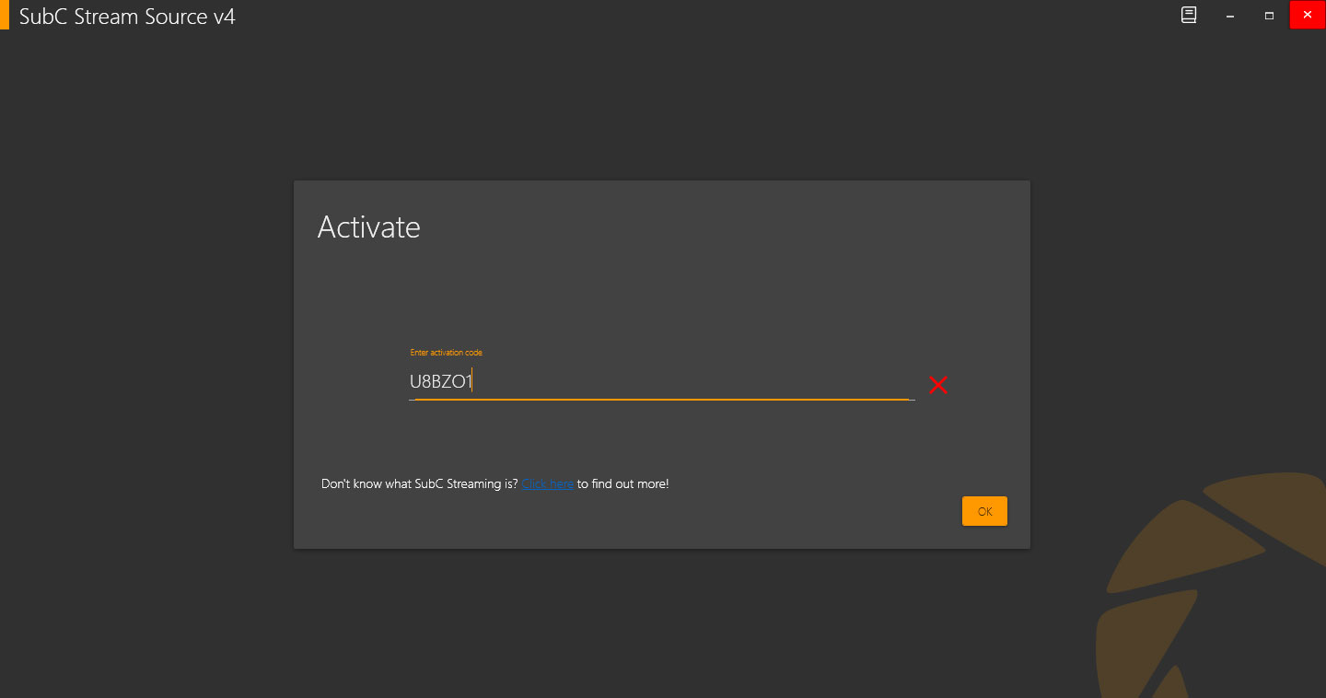Close the SubC Stream Source window
The height and width of the screenshot is (698, 1326).
(x=1307, y=15)
